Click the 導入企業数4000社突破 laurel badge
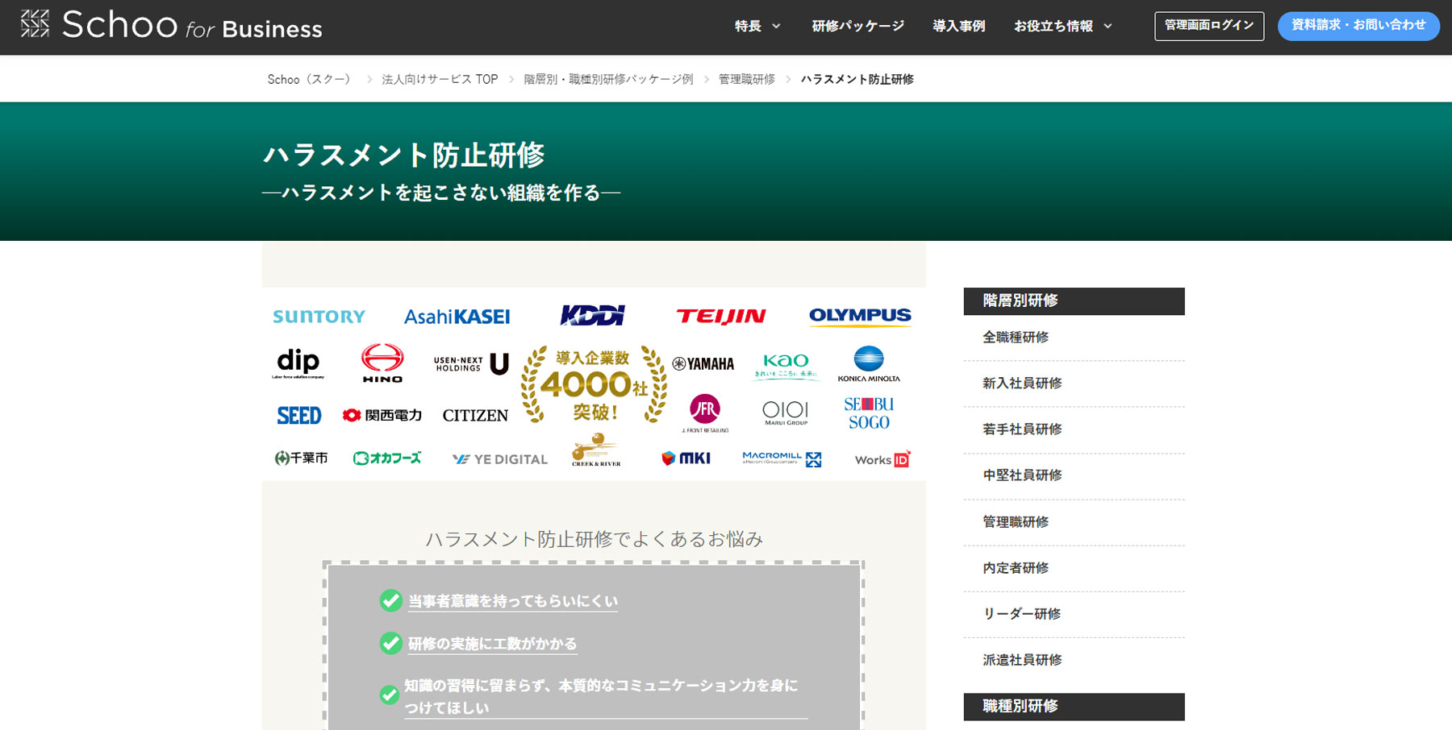 [594, 385]
